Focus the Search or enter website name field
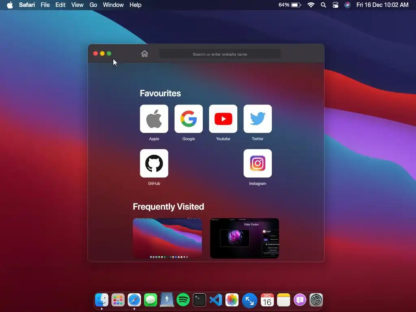 pos(220,54)
